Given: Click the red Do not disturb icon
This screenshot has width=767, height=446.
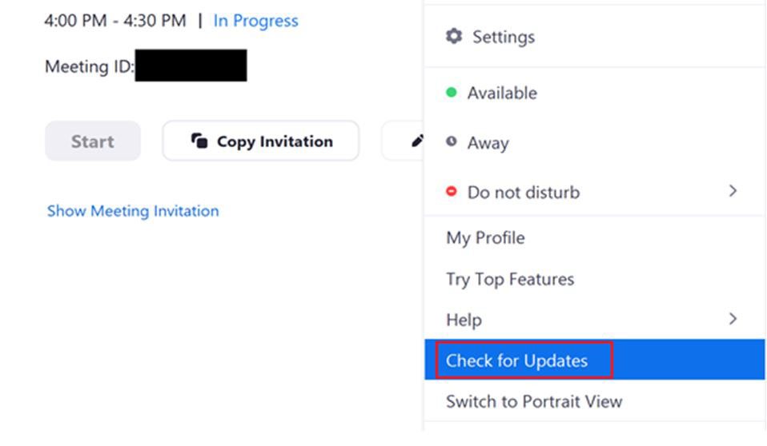Looking at the screenshot, I should (x=452, y=192).
